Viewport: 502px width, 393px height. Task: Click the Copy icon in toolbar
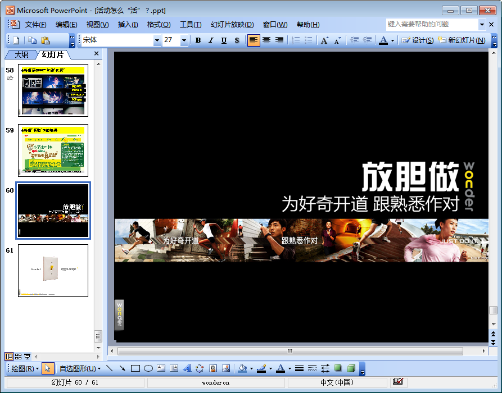pyautogui.click(x=33, y=40)
